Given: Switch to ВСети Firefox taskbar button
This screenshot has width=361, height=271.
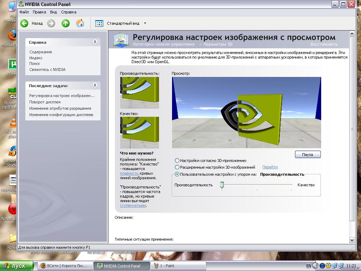Looking at the screenshot, I should click(65, 266).
